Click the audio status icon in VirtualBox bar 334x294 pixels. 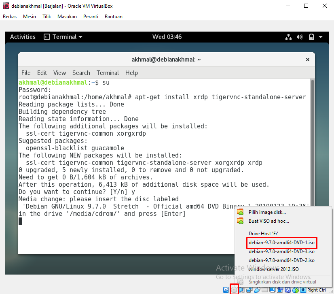pos(241,290)
